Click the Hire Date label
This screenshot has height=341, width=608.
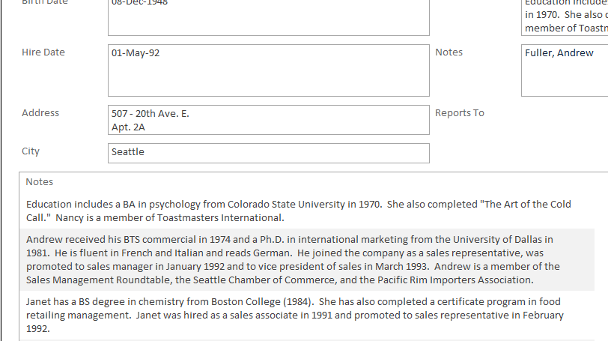click(43, 52)
